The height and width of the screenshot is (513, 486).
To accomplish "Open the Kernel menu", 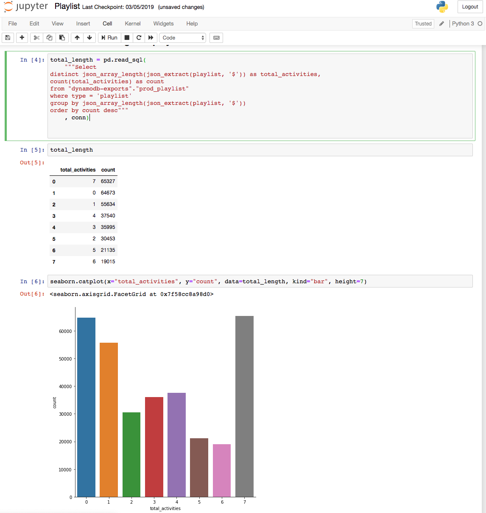I will (133, 24).
